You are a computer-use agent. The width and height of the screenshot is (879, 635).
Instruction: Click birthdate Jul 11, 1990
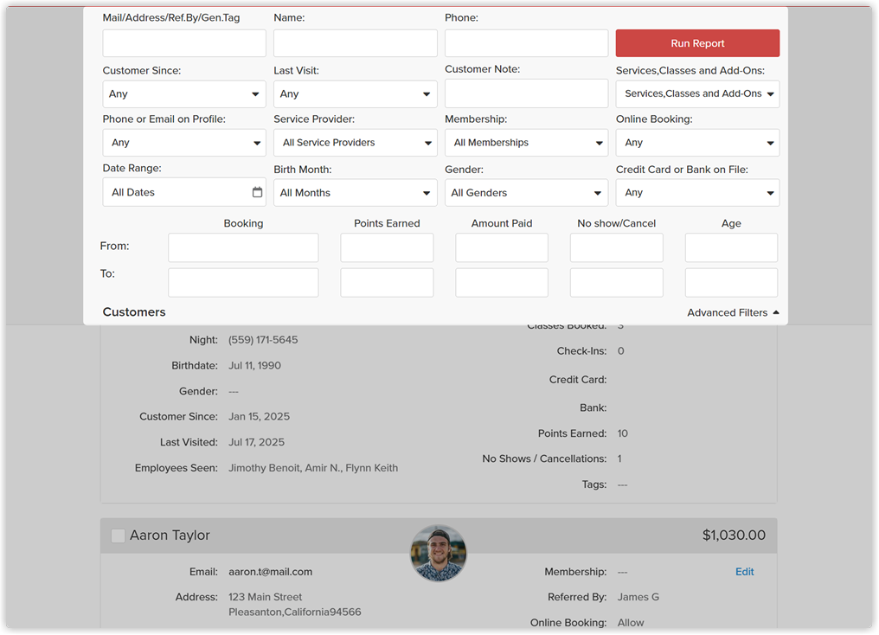pyautogui.click(x=254, y=365)
